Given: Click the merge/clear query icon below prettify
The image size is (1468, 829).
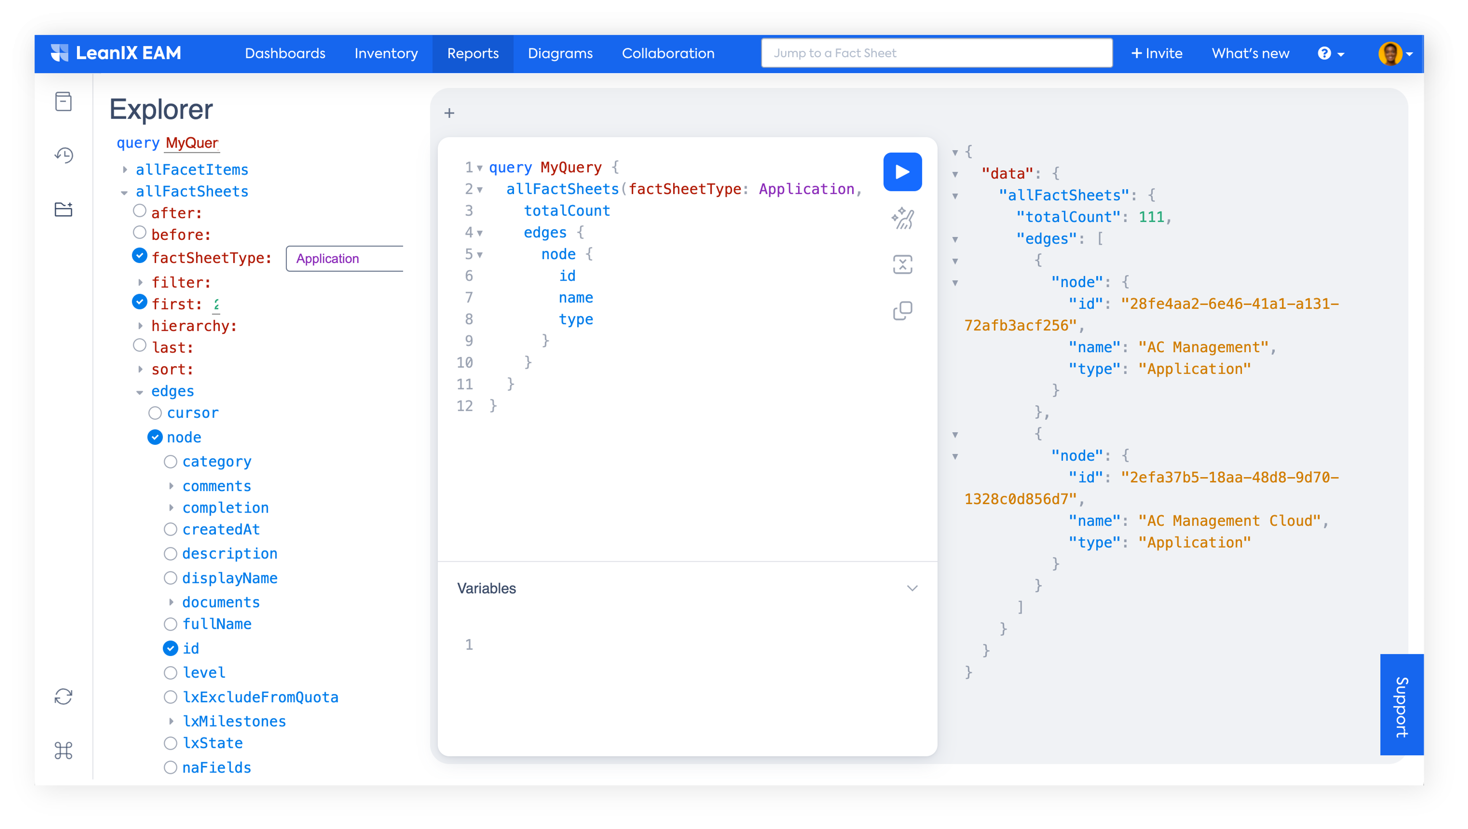Looking at the screenshot, I should pyautogui.click(x=902, y=264).
